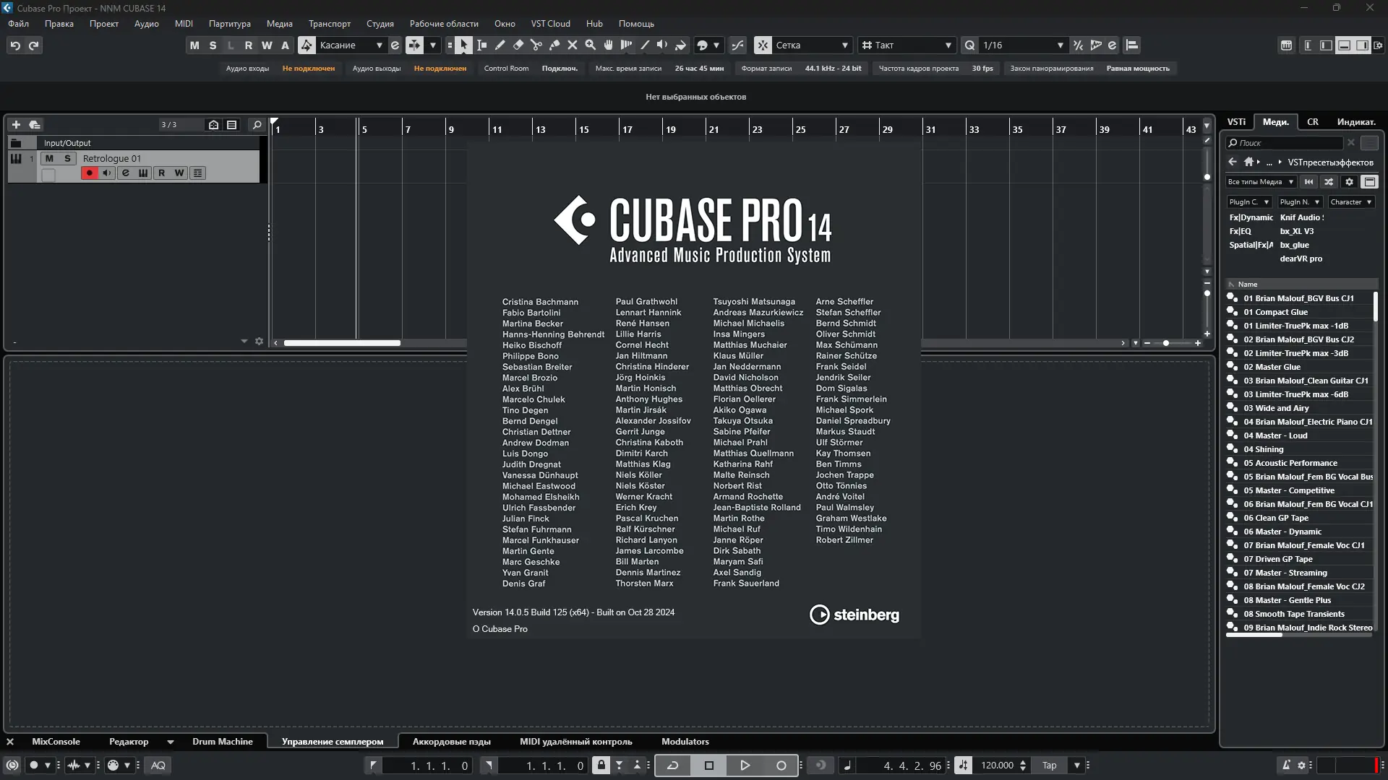Toggle Snap on/off button

pos(763,45)
